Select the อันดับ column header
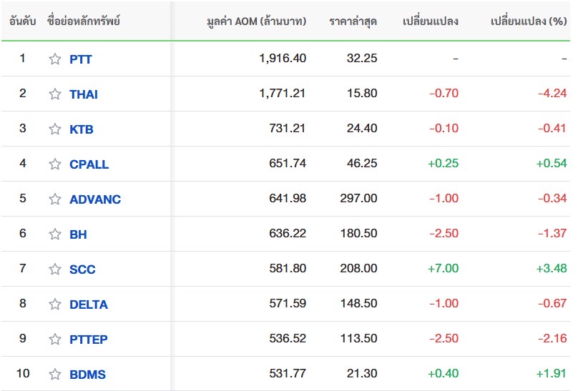This screenshot has height=391, width=588. click(x=23, y=21)
